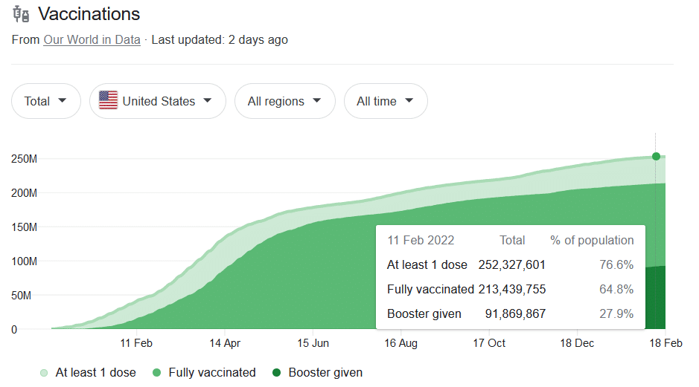This screenshot has width=699, height=387.
Task: Click the Booster given legend label
Action: 325,373
